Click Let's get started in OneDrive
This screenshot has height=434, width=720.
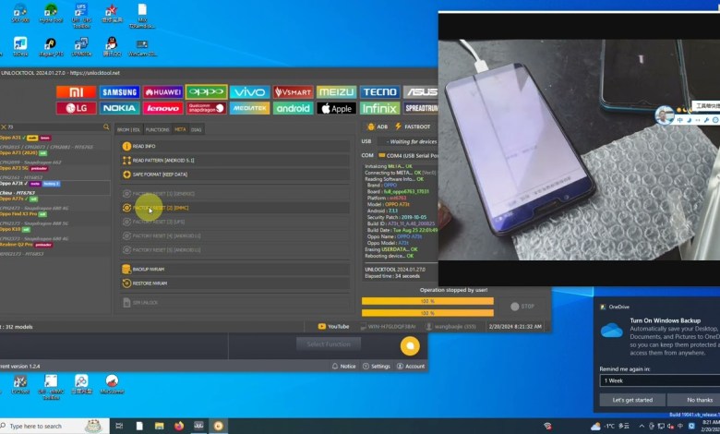[632, 400]
